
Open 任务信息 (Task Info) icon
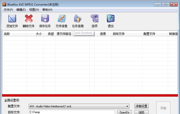[x=78, y=19]
